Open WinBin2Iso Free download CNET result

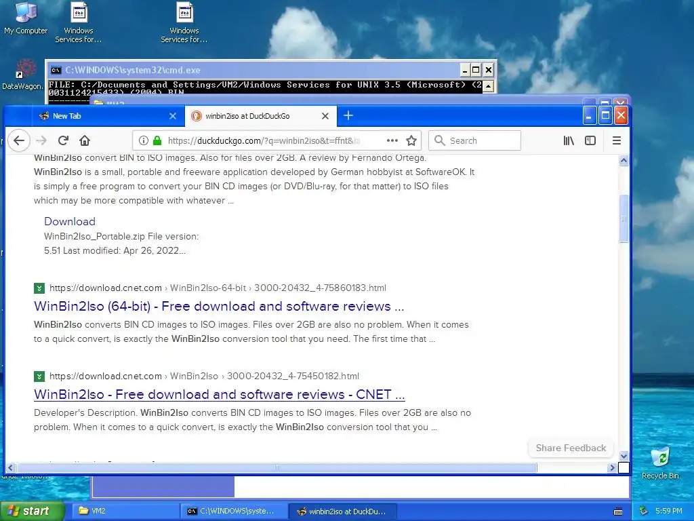pos(219,394)
